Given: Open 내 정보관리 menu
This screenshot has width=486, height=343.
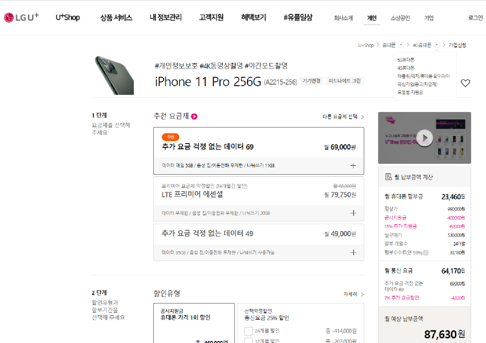Looking at the screenshot, I should pyautogui.click(x=166, y=17).
